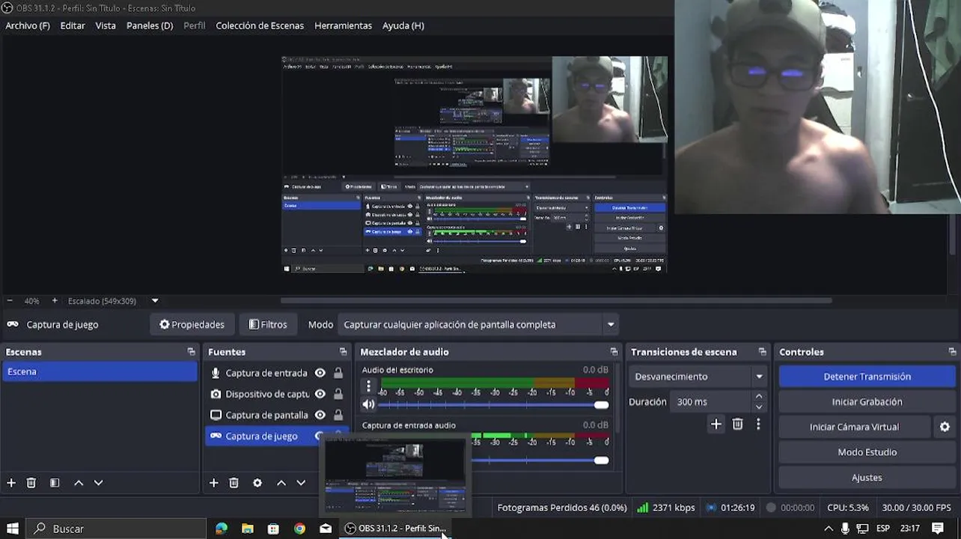The image size is (961, 539).
Task: Click the taskbar Buscar search box
Action: point(118,529)
